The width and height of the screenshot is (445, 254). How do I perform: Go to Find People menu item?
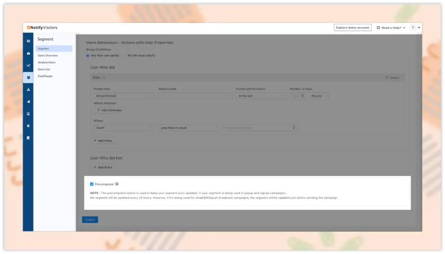click(x=45, y=76)
